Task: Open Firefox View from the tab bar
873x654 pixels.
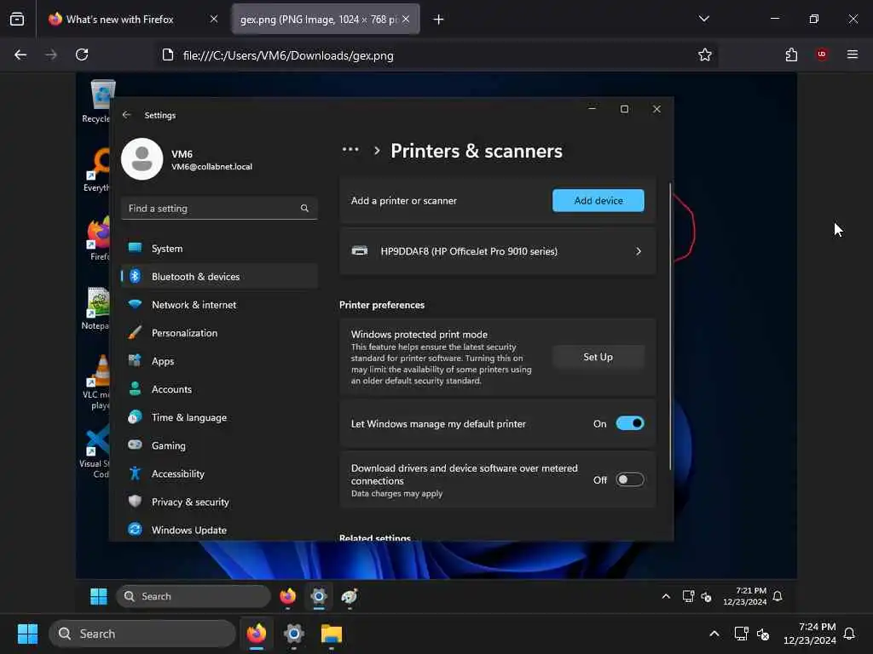Action: (x=17, y=20)
